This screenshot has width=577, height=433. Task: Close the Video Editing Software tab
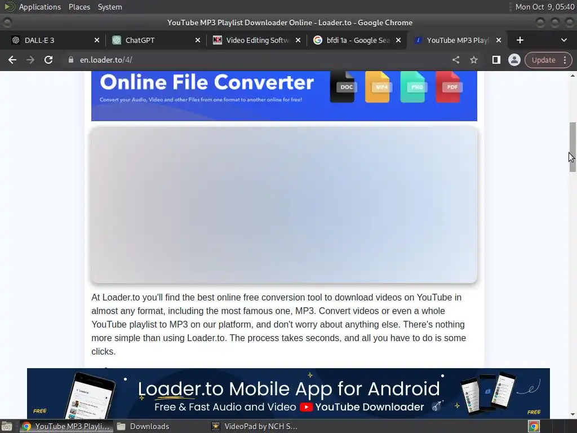coord(298,40)
